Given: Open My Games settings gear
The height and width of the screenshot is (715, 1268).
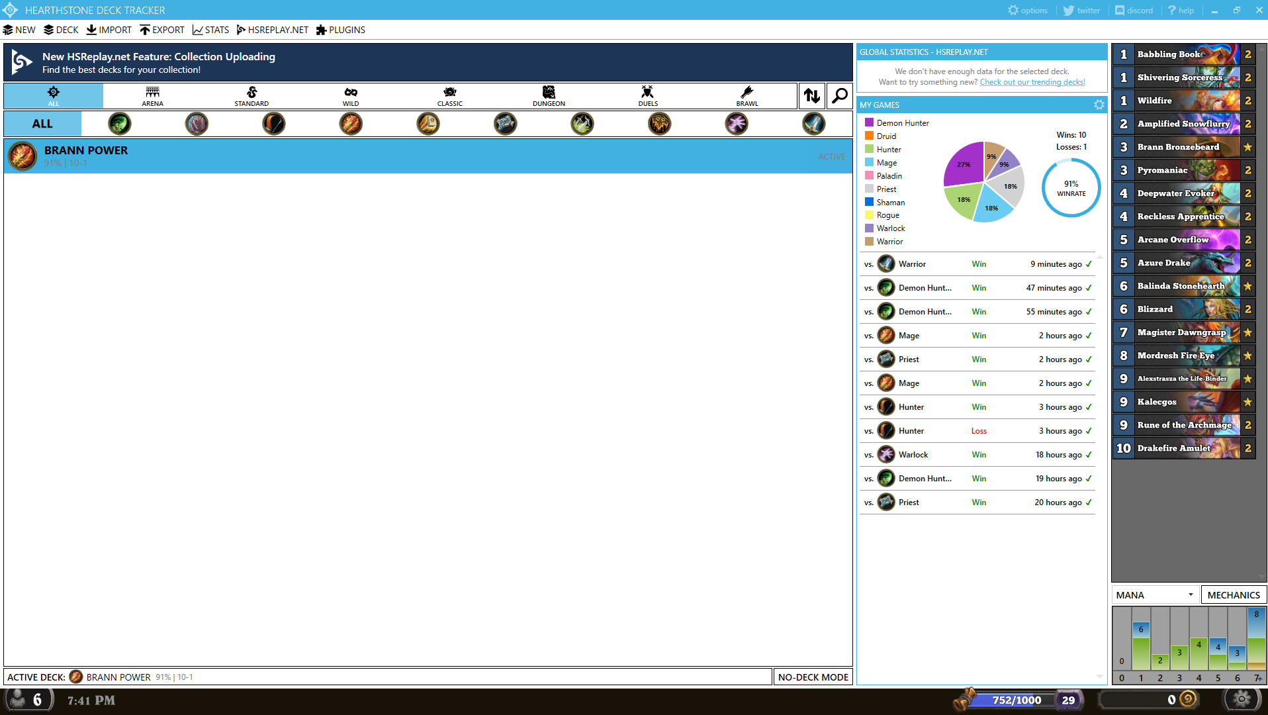Looking at the screenshot, I should (x=1099, y=105).
